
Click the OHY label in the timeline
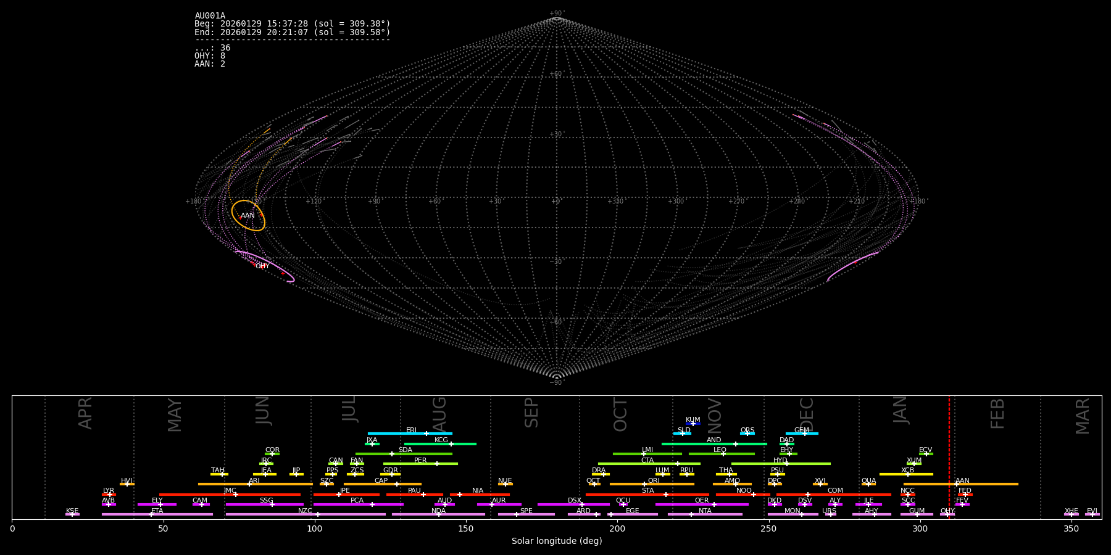947,511
